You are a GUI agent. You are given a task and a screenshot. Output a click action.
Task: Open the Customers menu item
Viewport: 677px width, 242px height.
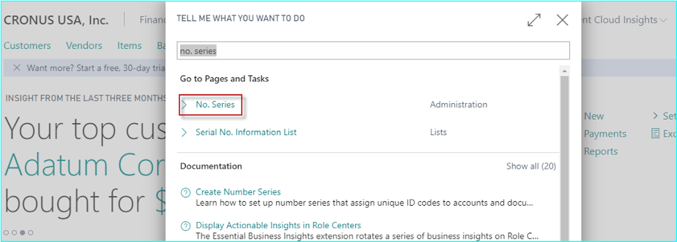click(x=27, y=46)
